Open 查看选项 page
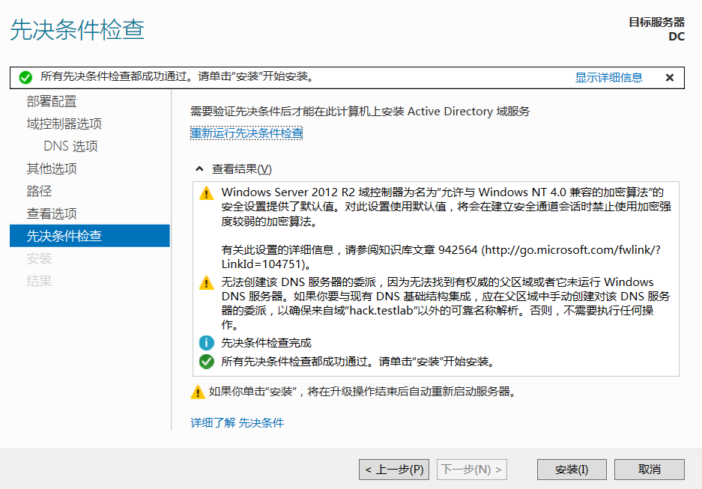Viewport: 702px width, 489px height. coord(52,214)
